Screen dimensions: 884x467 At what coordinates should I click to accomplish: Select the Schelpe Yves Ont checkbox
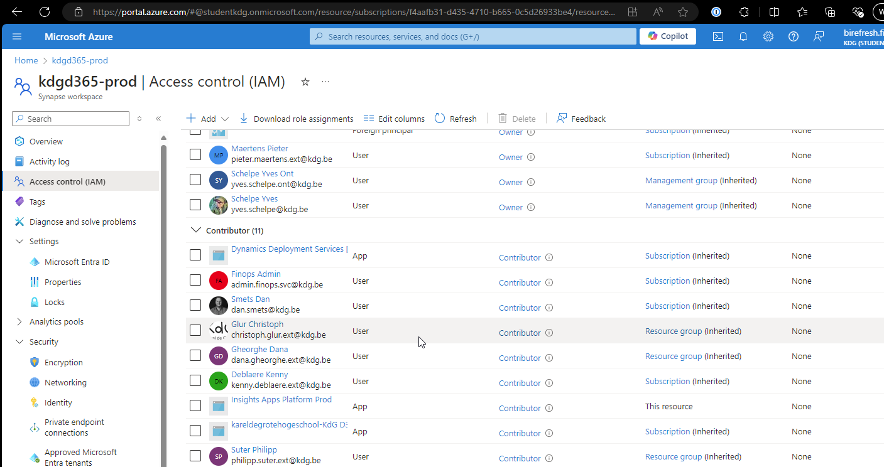pyautogui.click(x=195, y=180)
